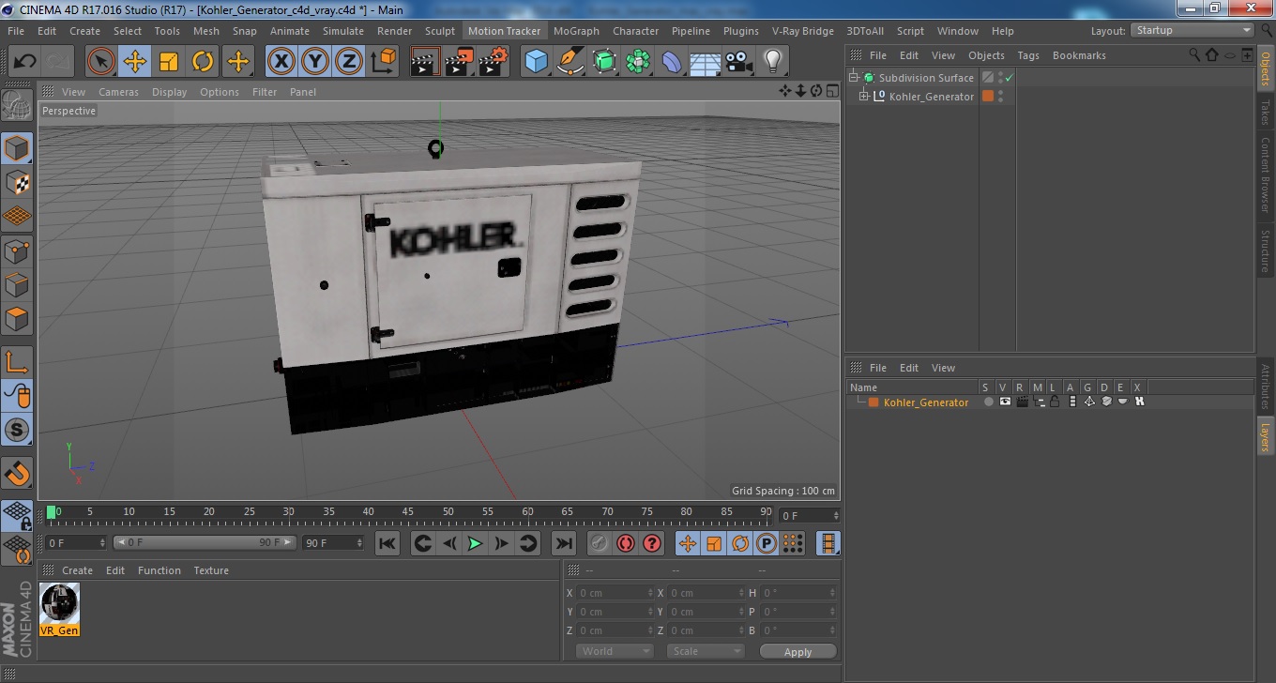Add a Cube primitive object

pos(536,62)
